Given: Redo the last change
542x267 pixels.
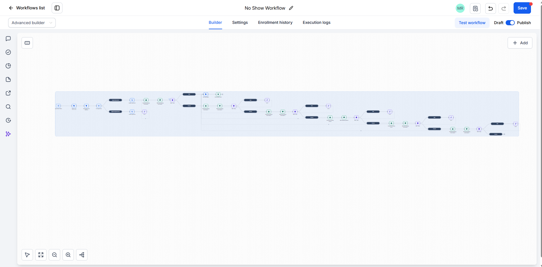Looking at the screenshot, I should (x=504, y=8).
